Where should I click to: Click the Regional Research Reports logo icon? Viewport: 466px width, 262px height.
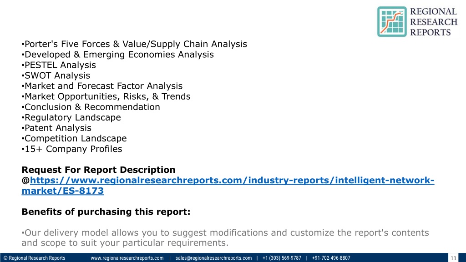point(392,22)
